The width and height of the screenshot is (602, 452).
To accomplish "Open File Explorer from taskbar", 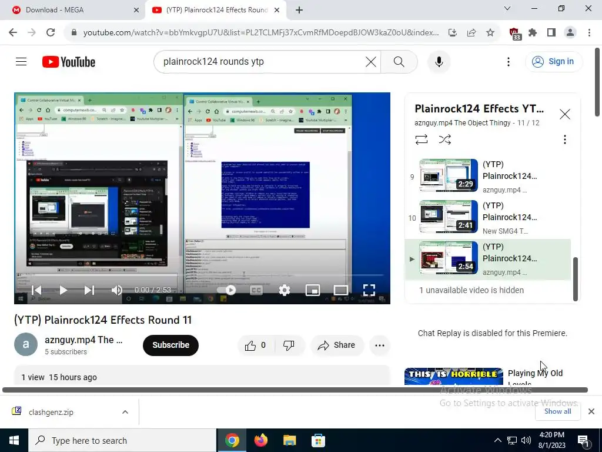I will (289, 440).
